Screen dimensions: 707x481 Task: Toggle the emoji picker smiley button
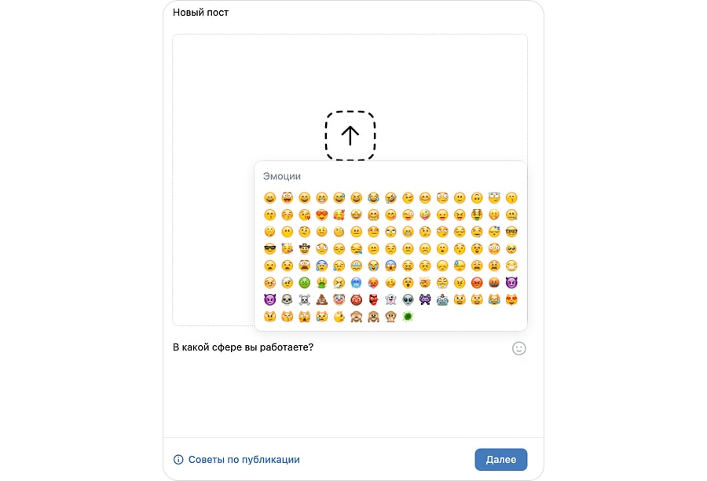(518, 347)
